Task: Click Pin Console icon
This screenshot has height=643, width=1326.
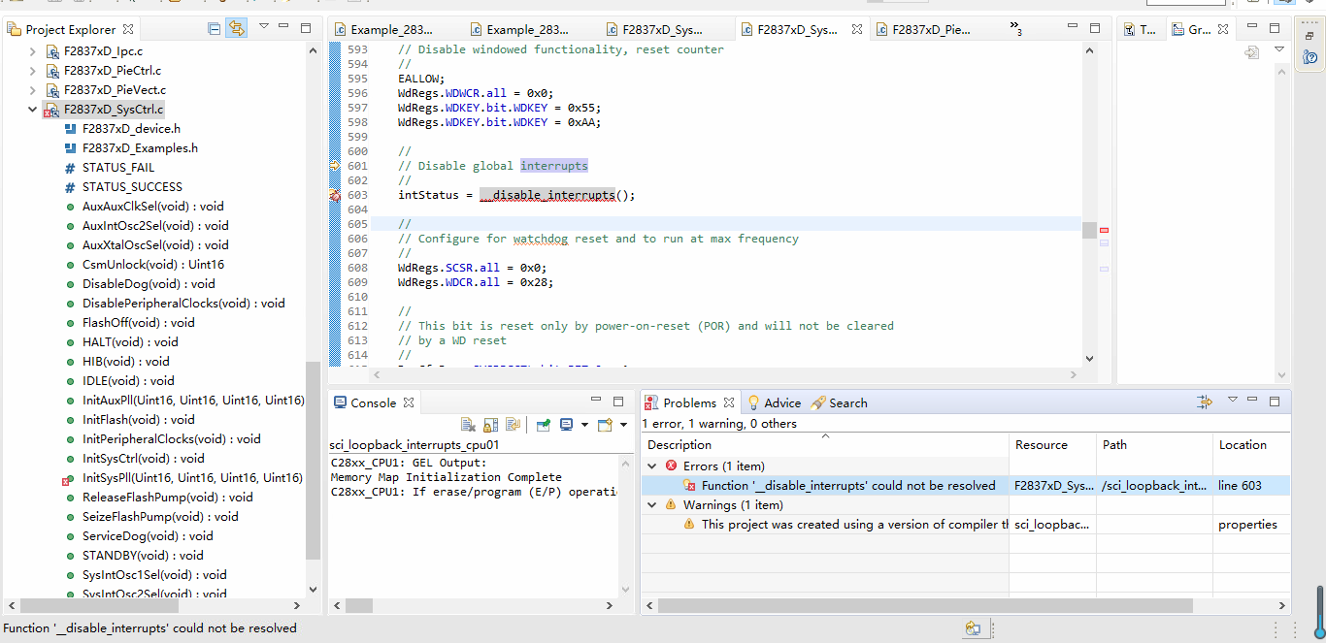Action: pos(544,425)
